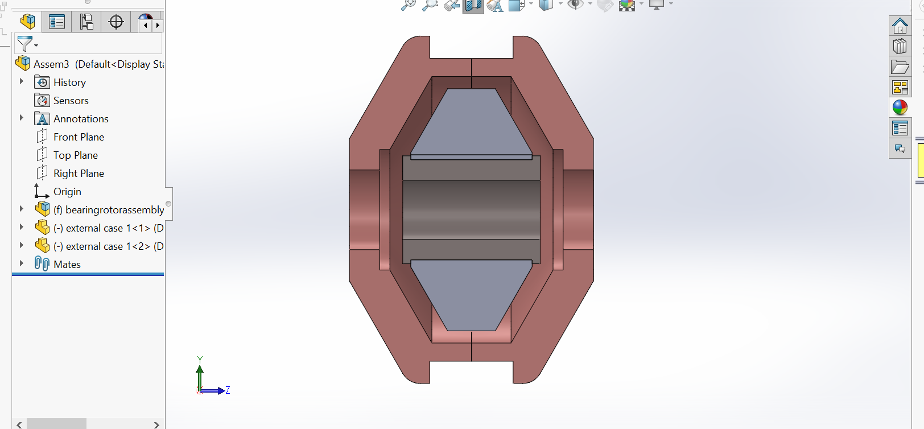This screenshot has width=924, height=429.
Task: Select the Mates folder paperclip icon
Action: pyautogui.click(x=42, y=263)
